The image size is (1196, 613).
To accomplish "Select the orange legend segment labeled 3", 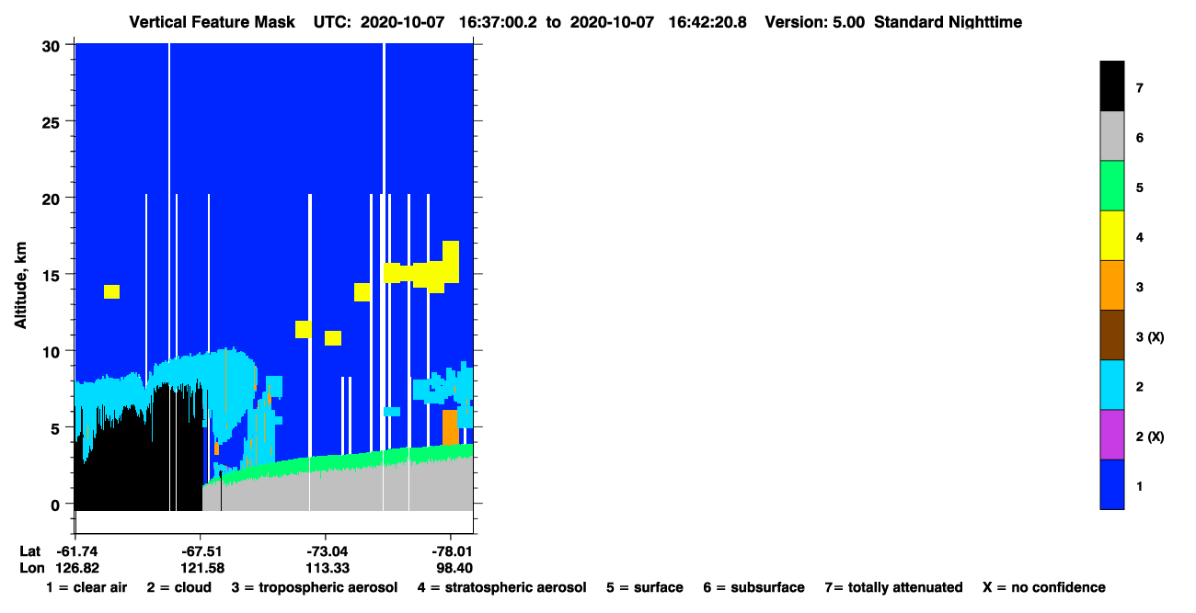I will (x=1111, y=285).
